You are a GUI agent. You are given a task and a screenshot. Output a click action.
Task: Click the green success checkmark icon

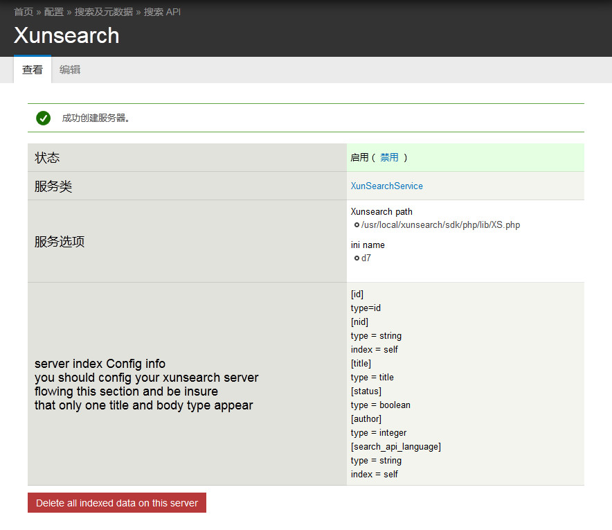point(44,118)
